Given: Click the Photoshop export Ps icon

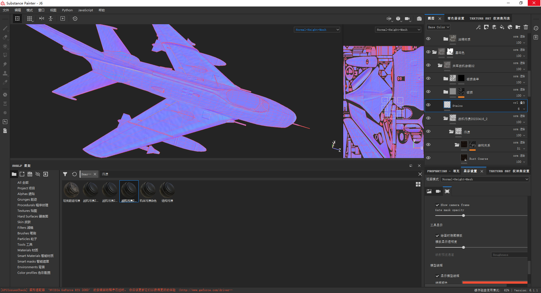Looking at the screenshot, I should click(x=5, y=122).
